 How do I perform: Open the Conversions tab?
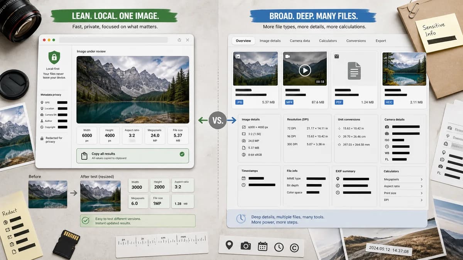pos(356,40)
